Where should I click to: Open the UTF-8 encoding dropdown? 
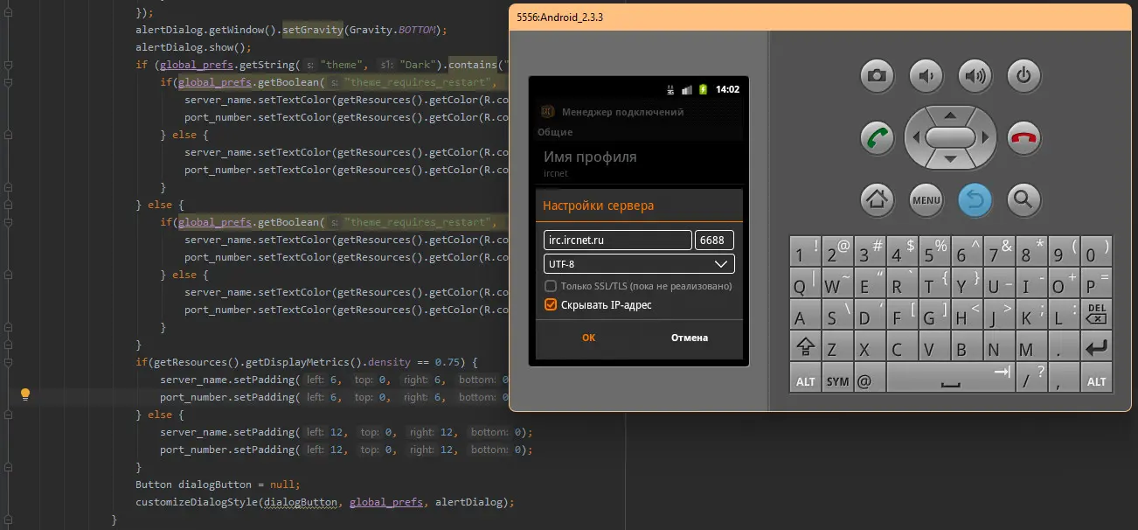[x=639, y=263]
